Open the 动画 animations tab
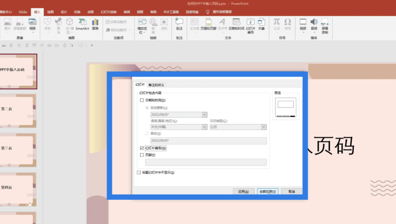 click(90, 12)
